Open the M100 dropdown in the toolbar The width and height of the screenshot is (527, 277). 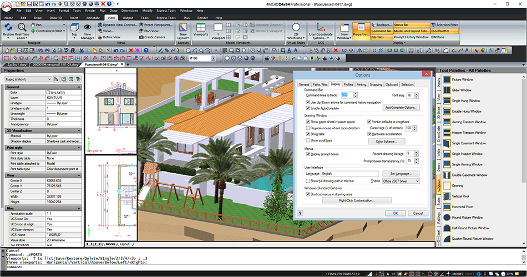click(203, 58)
